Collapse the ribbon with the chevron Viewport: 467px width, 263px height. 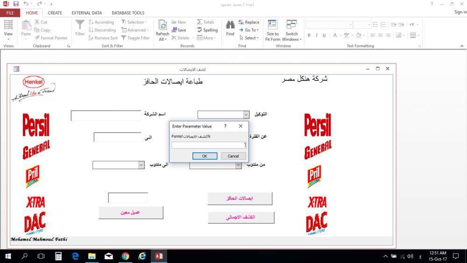pos(462,46)
